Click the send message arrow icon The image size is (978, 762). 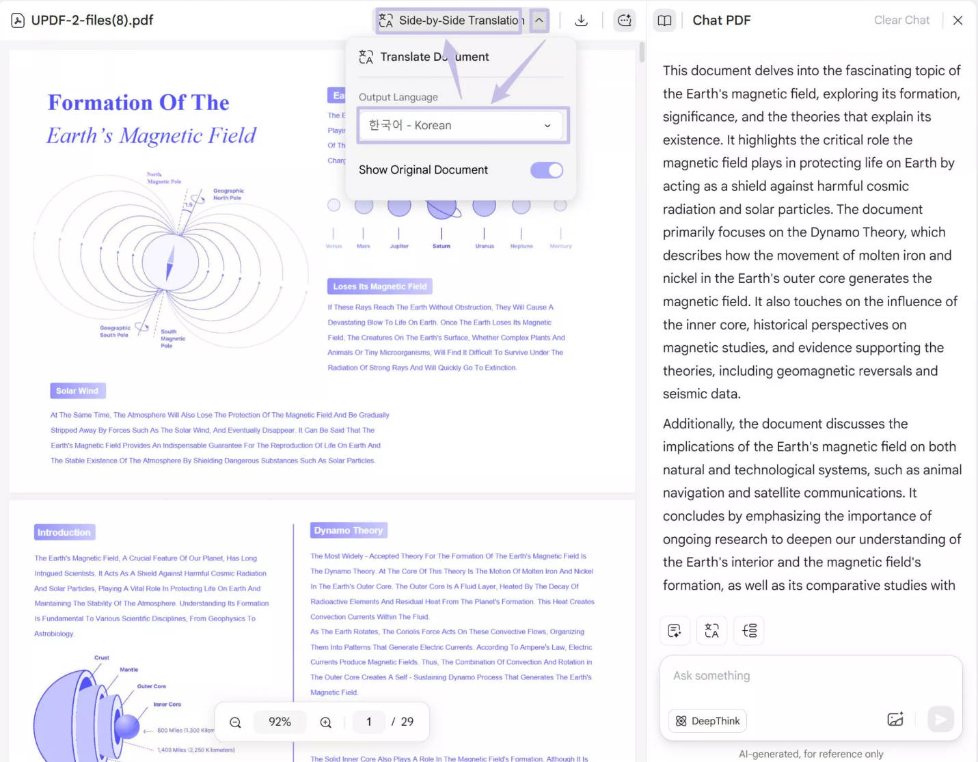[x=940, y=719]
